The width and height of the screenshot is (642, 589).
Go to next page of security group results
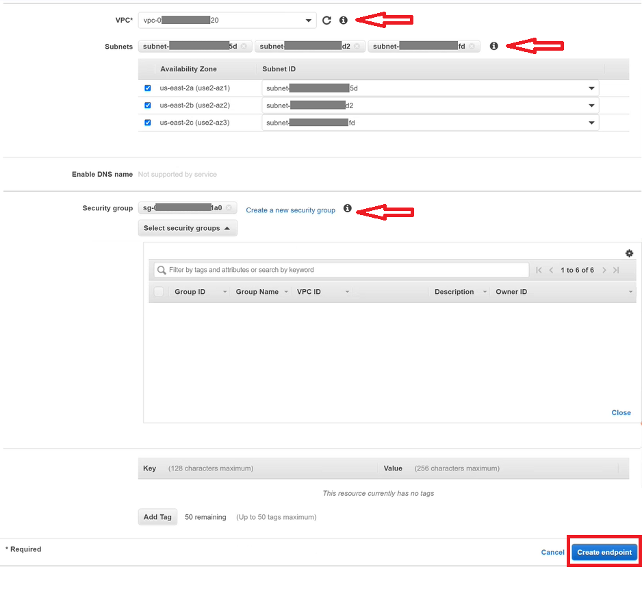click(604, 270)
